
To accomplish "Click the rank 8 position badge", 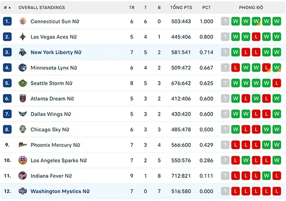I will coord(7,130).
